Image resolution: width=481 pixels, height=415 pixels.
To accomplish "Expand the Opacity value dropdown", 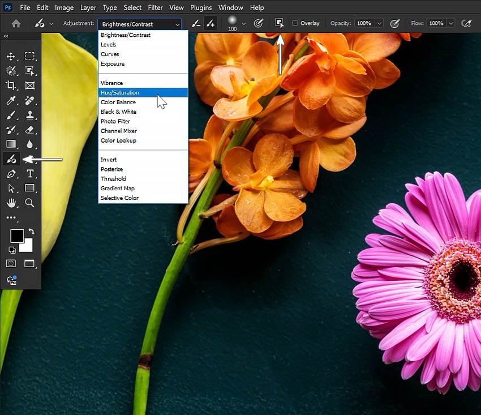I will pos(379,23).
